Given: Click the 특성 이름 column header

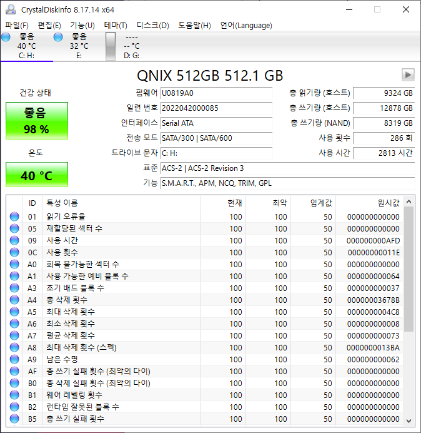Looking at the screenshot, I should (121, 203).
